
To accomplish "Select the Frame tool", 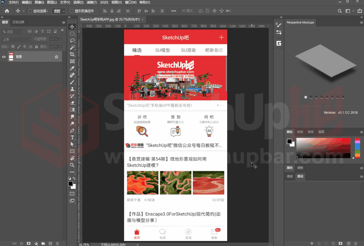I will pyautogui.click(x=72, y=61).
